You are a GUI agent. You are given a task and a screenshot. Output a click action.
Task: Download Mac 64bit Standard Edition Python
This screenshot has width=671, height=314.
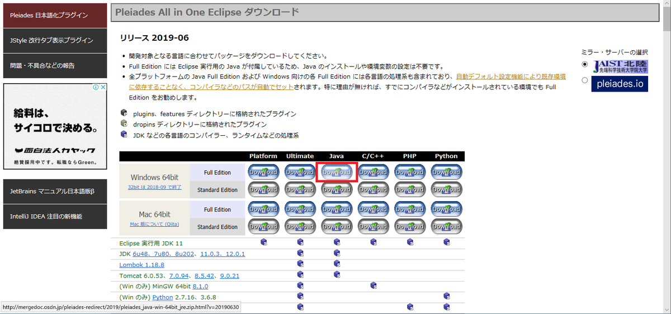coord(446,227)
